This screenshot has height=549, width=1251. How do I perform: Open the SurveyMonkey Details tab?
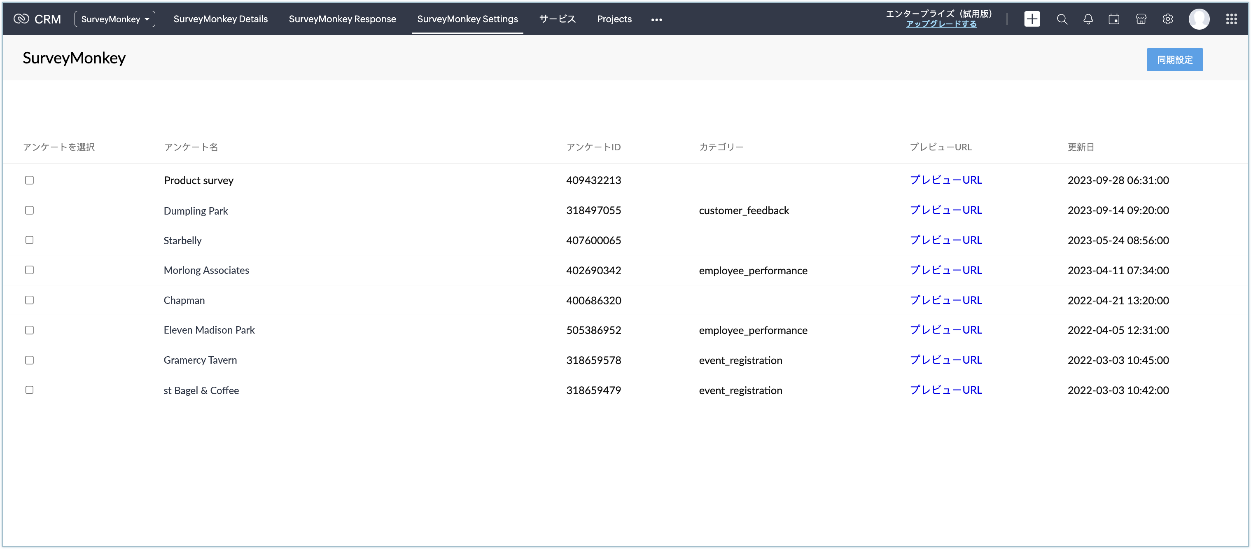pyautogui.click(x=220, y=19)
